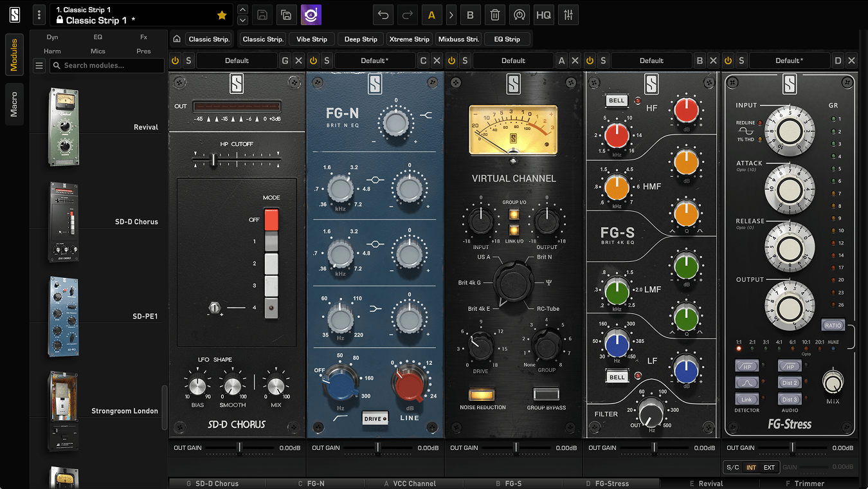Open the Macro side tab
Image resolution: width=868 pixels, height=489 pixels.
tap(14, 104)
